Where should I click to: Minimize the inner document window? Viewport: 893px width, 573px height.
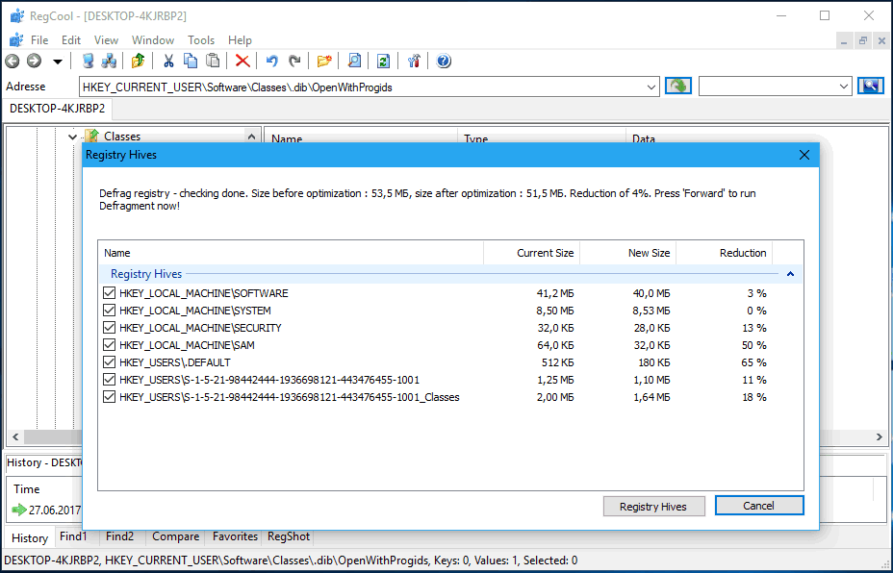(x=844, y=41)
